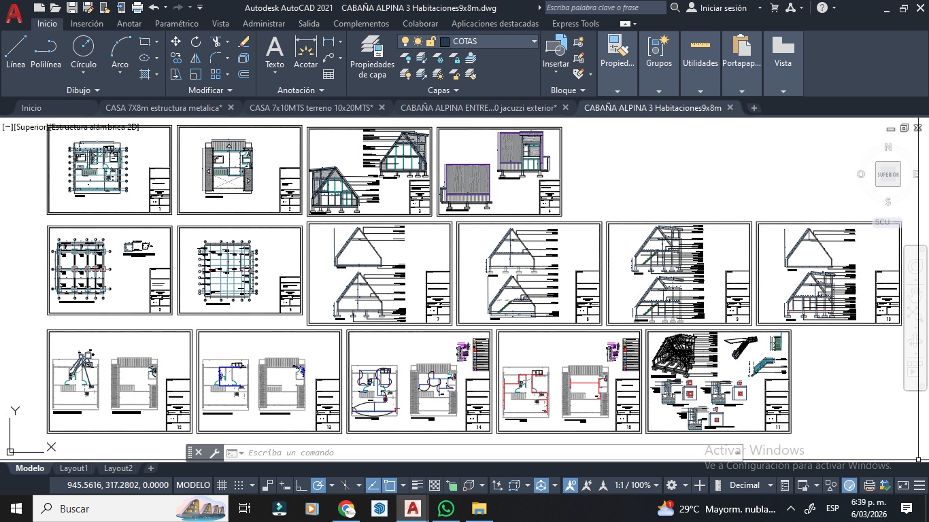Image resolution: width=929 pixels, height=522 pixels.
Task: Select the Copy objects tool
Action: (175, 58)
